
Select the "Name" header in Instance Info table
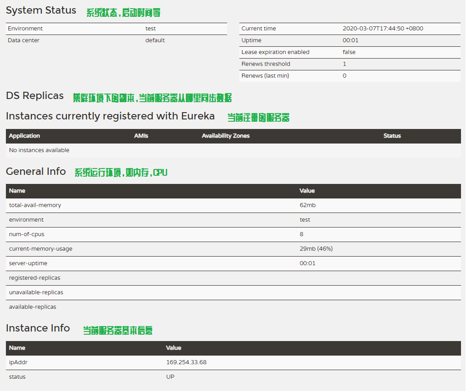click(x=17, y=348)
